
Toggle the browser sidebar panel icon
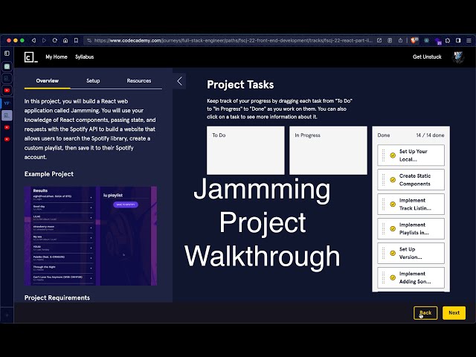point(458,40)
